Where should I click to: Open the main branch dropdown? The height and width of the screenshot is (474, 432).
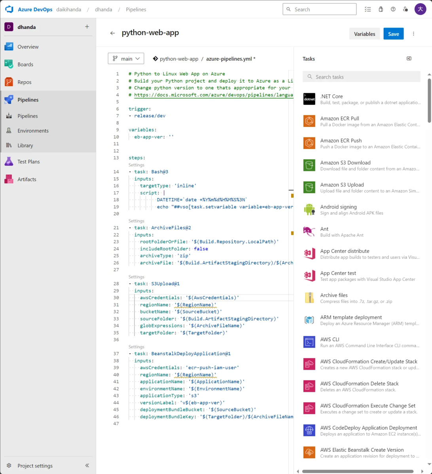[126, 58]
